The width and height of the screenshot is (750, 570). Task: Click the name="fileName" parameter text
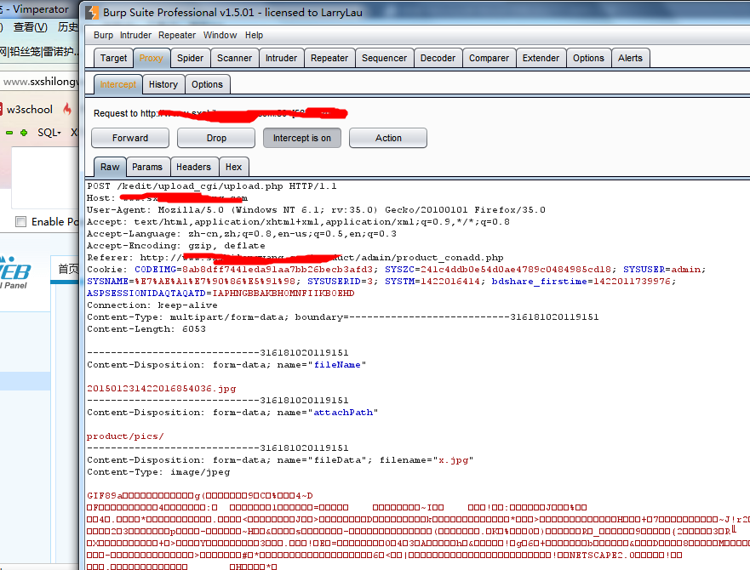tap(322, 365)
